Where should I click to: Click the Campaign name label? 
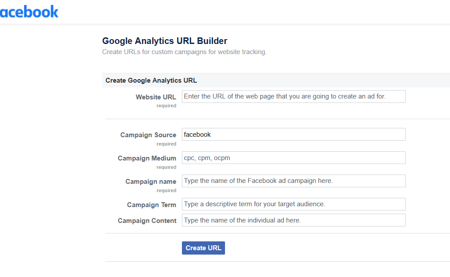[x=151, y=181]
